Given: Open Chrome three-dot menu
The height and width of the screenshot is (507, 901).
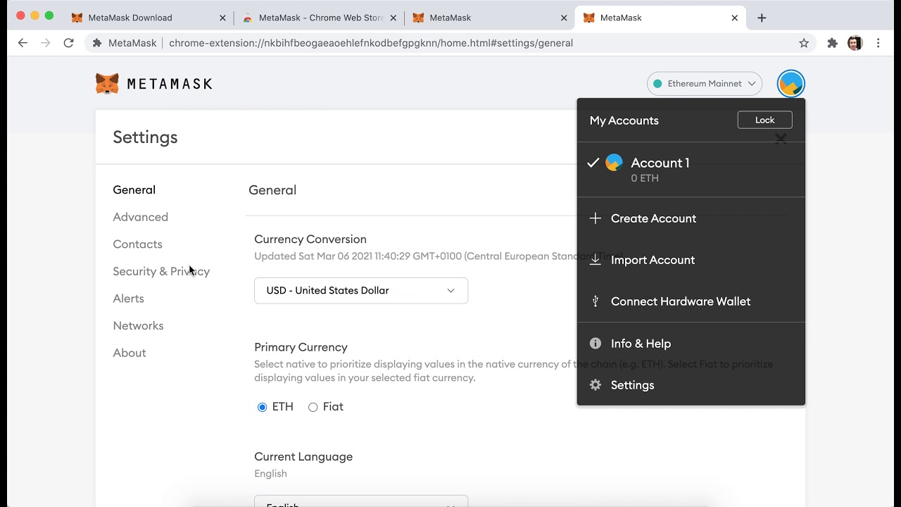Looking at the screenshot, I should [878, 43].
